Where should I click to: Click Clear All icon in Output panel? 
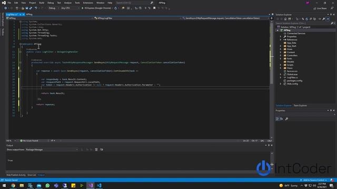[x=96, y=150]
